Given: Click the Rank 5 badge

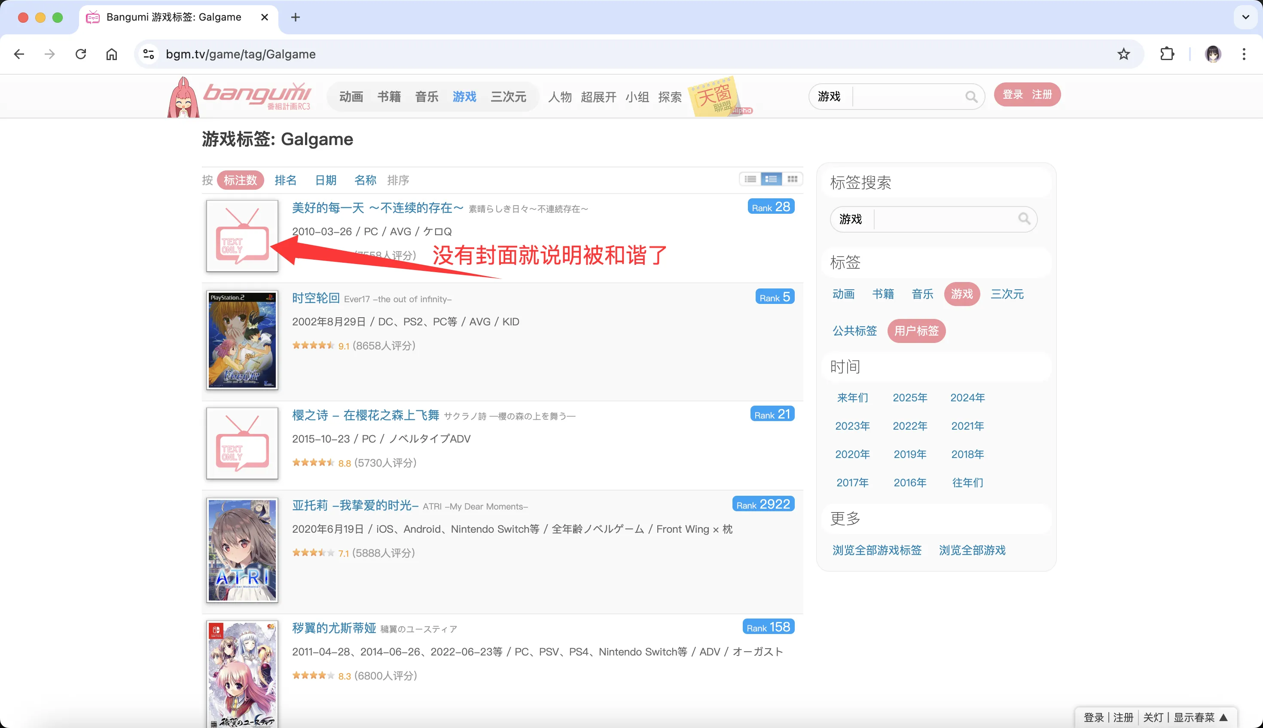Looking at the screenshot, I should tap(775, 297).
